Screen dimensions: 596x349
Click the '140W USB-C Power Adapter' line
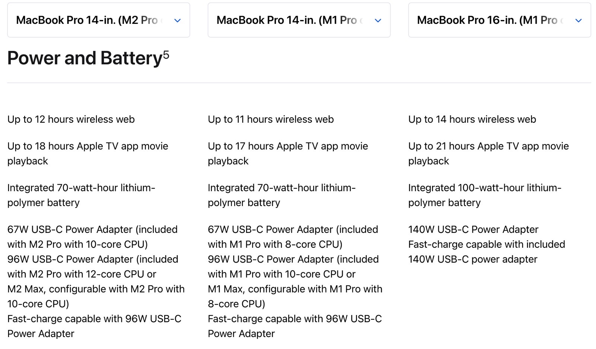[x=473, y=230]
